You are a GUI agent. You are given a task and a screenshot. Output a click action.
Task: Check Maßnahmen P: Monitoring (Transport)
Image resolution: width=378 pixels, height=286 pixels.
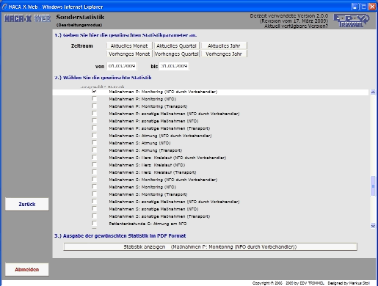tap(95, 106)
